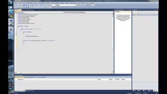Close the Form1.cs editor tab
Image resolution: width=167 pixels, height=94 pixels.
click(x=21, y=10)
